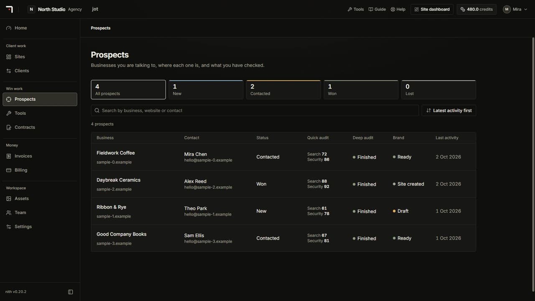Click the Home icon in sidebar
Image resolution: width=535 pixels, height=301 pixels.
pyautogui.click(x=9, y=28)
